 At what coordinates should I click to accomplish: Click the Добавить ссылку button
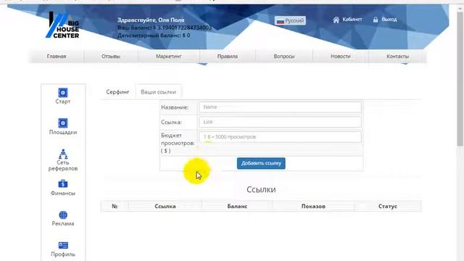pyautogui.click(x=261, y=163)
